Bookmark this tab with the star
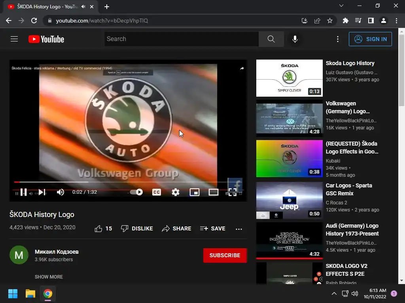The image size is (405, 303). pos(330,21)
